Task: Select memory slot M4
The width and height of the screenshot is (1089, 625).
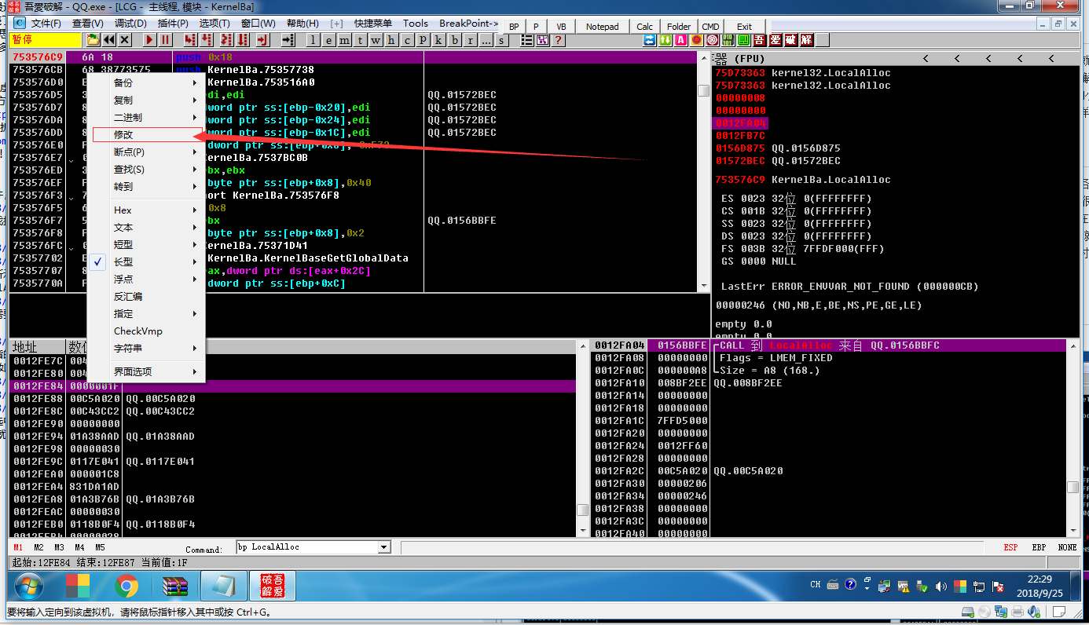Action: (79, 547)
